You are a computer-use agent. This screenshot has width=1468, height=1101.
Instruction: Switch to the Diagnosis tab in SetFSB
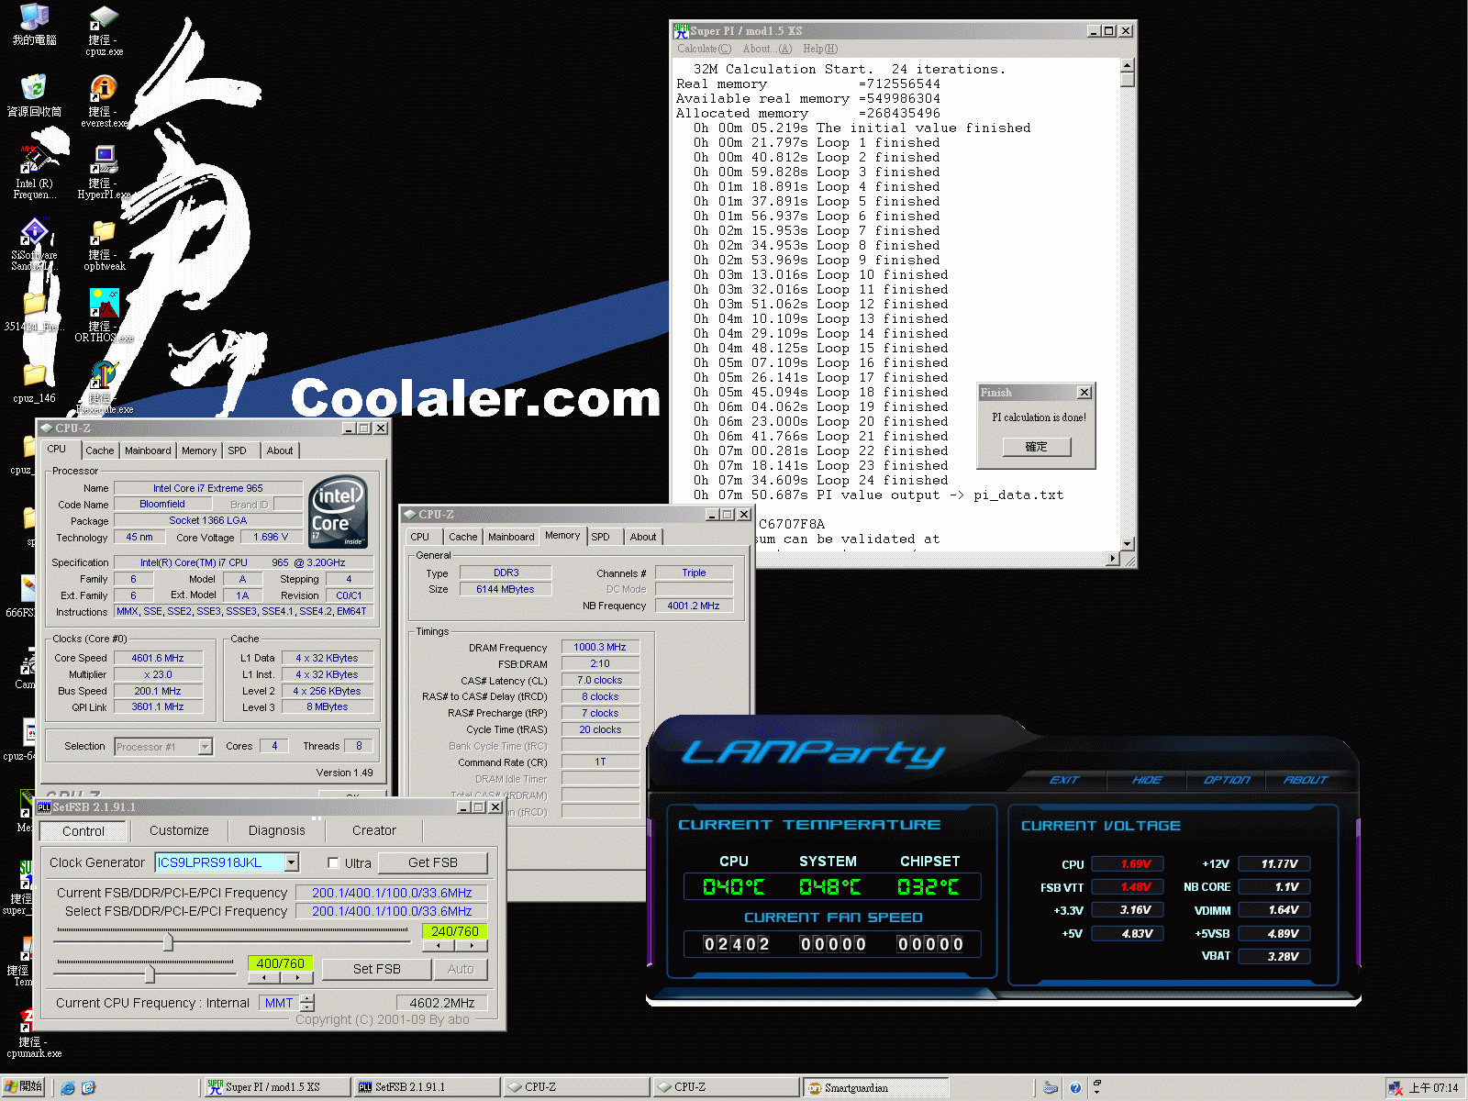point(276,830)
